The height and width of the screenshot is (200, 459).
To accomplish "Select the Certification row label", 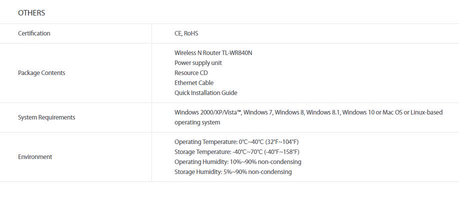I will pyautogui.click(x=34, y=33).
